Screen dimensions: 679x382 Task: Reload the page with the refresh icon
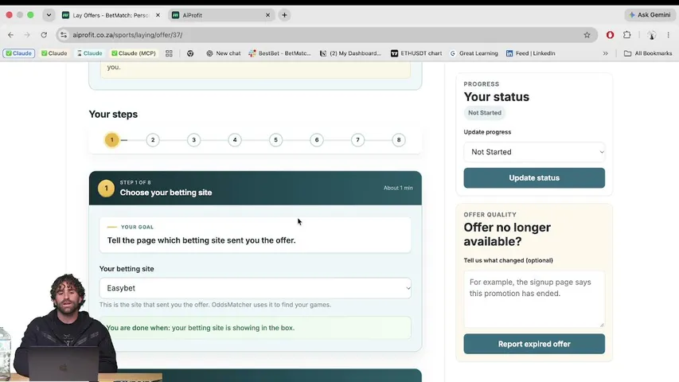coord(44,35)
